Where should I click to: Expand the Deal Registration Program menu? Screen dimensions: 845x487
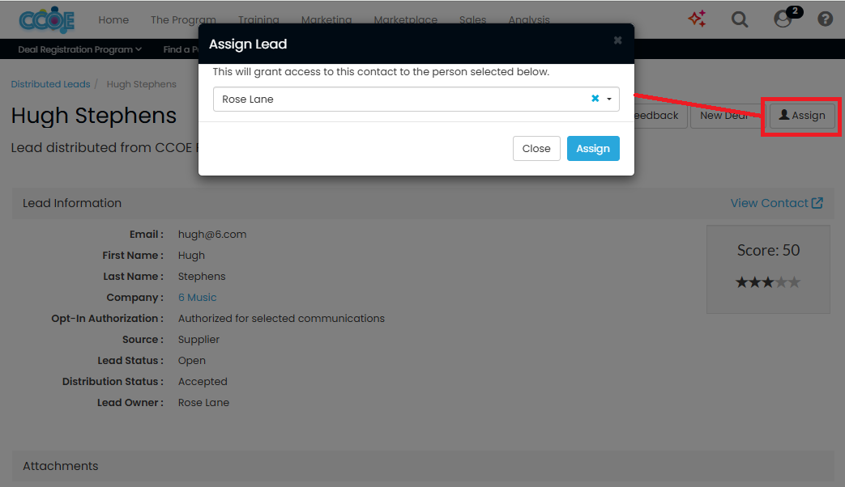click(x=79, y=49)
